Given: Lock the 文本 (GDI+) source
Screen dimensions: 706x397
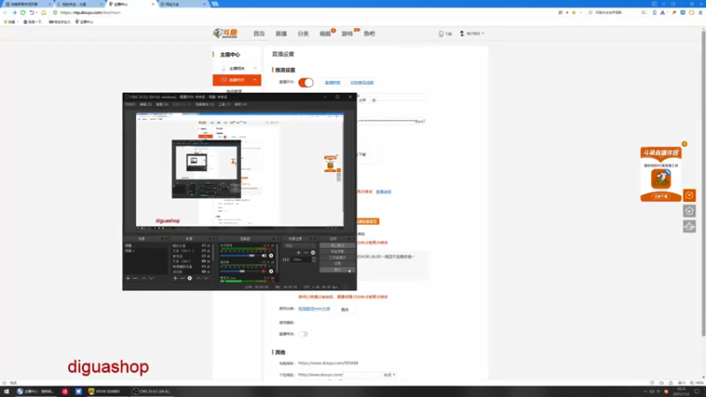Looking at the screenshot, I should pyautogui.click(x=208, y=261).
